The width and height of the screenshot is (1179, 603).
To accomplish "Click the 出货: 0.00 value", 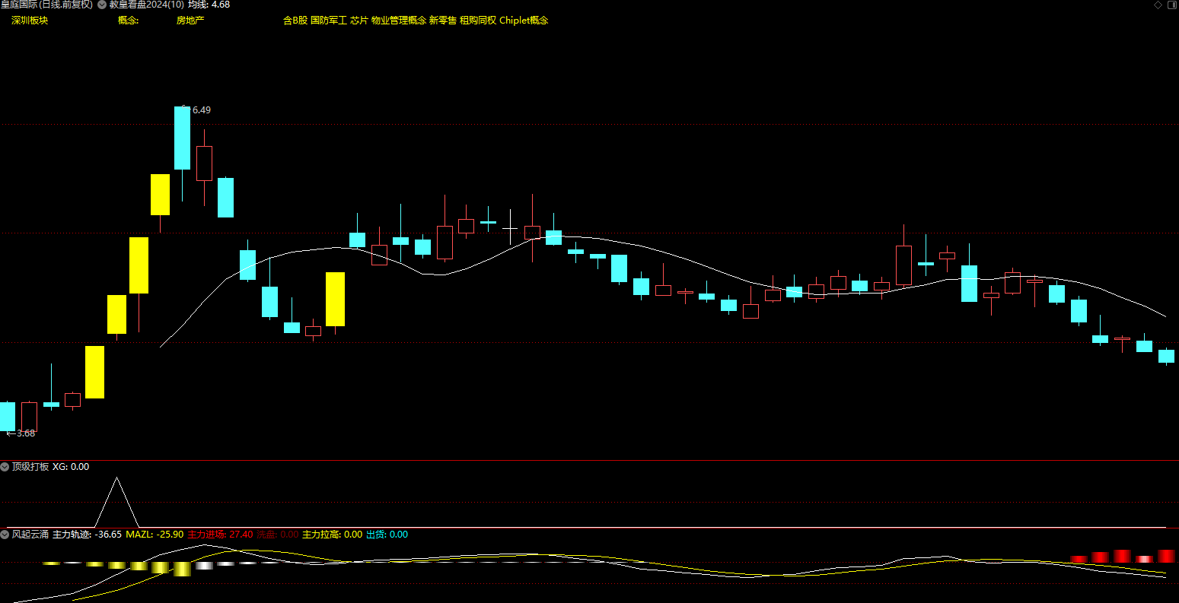I will [x=387, y=535].
